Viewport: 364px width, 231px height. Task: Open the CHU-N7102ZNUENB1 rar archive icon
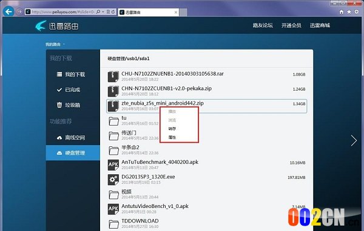coord(113,76)
